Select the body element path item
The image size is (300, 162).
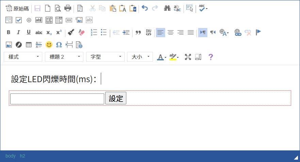click(x=11, y=156)
